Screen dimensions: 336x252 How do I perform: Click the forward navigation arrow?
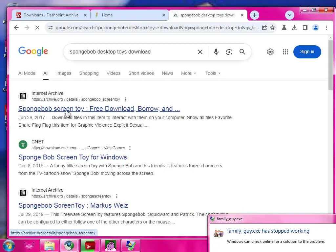pyautogui.click(x=27, y=28)
